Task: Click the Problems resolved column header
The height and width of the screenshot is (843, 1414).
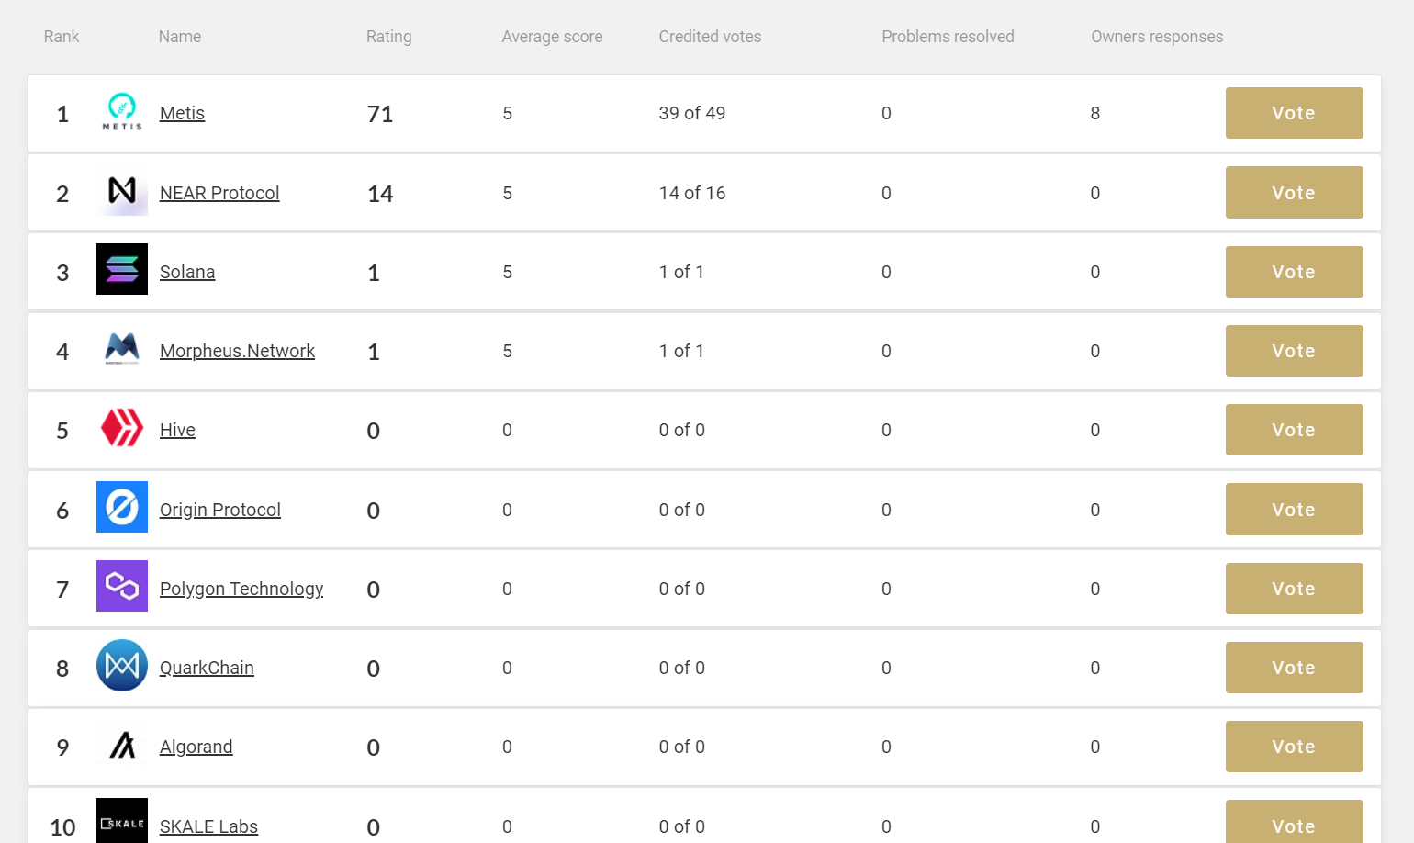Action: pyautogui.click(x=948, y=37)
